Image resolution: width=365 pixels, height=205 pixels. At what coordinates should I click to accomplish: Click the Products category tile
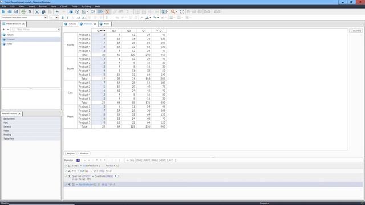pyautogui.click(x=84, y=153)
